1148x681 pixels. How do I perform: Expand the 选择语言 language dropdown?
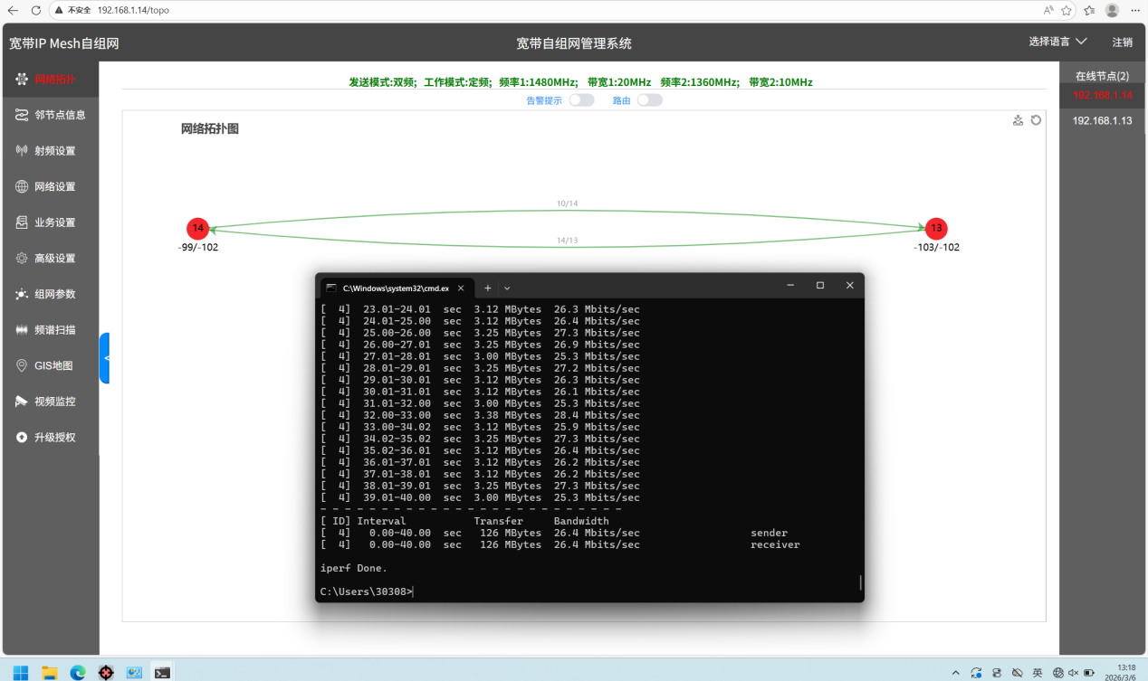[1057, 42]
